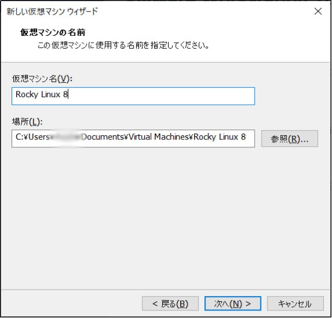The height and width of the screenshot is (318, 332).
Task: Cancel the wizard with キャンセル
Action: click(x=296, y=304)
